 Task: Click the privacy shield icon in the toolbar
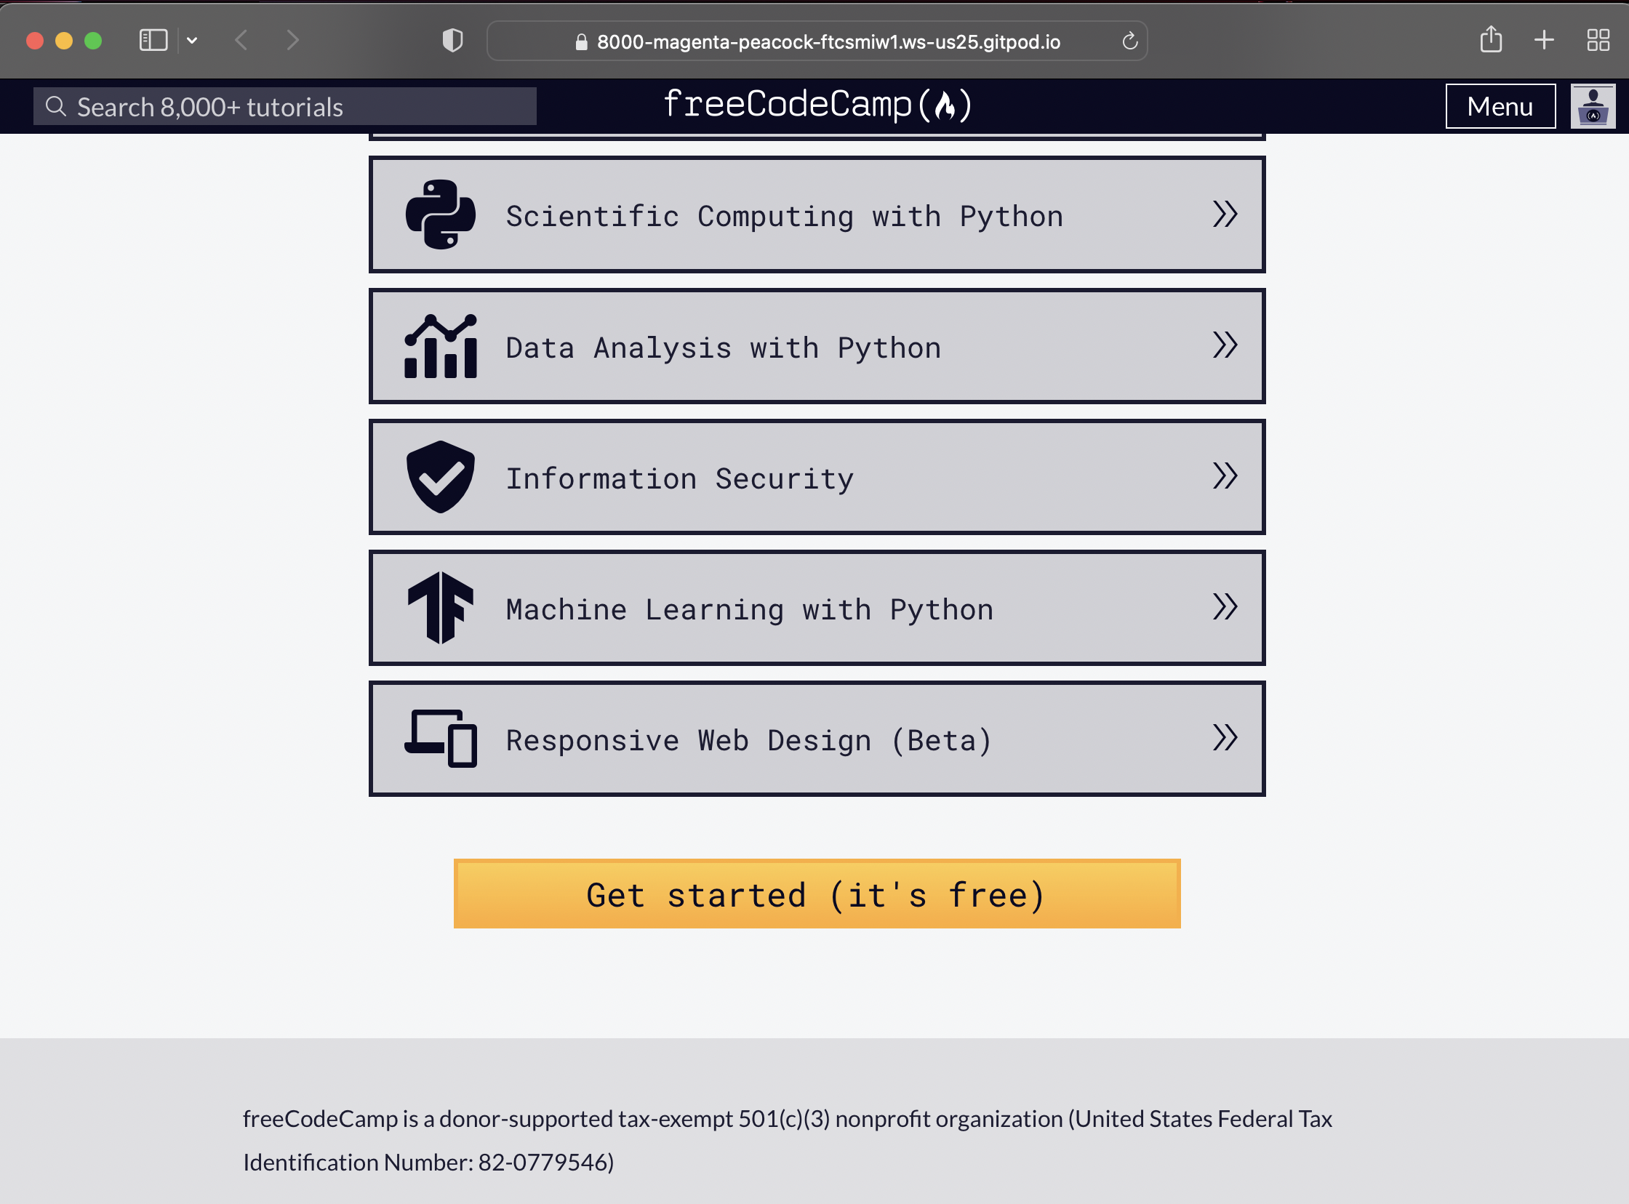click(452, 41)
